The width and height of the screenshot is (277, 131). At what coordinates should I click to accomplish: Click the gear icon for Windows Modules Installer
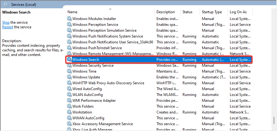69,18
